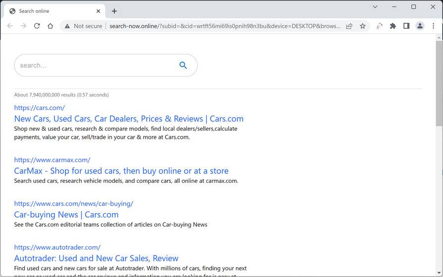Click the blue search magnifier icon
443x277 pixels.
[183, 65]
